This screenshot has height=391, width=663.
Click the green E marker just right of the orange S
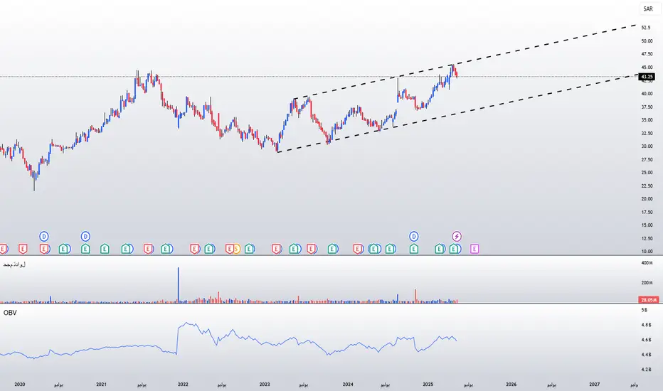tap(250, 249)
